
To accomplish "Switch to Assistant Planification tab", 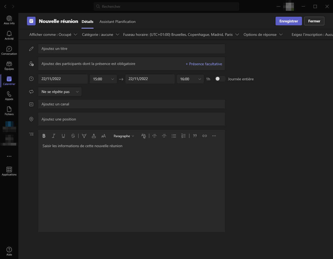I will (x=118, y=22).
